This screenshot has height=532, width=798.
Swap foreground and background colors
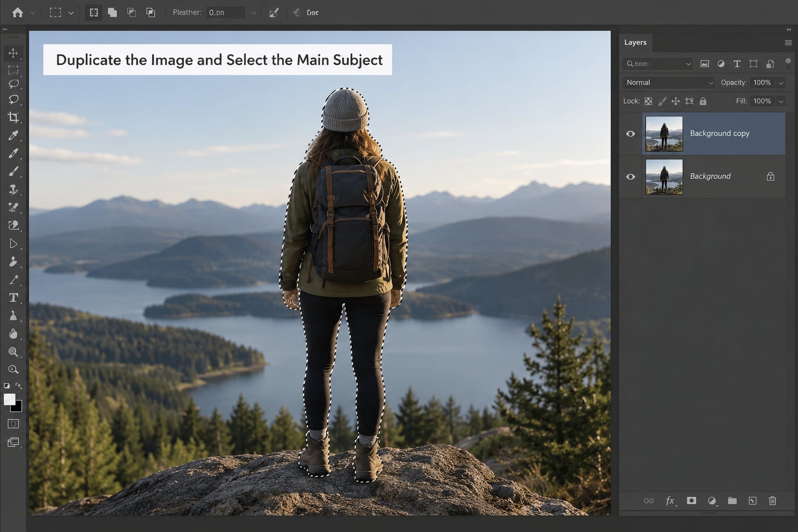pos(19,385)
